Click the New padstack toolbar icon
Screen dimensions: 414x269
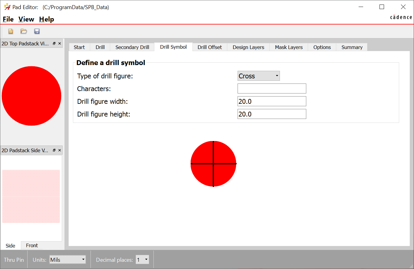(11, 31)
